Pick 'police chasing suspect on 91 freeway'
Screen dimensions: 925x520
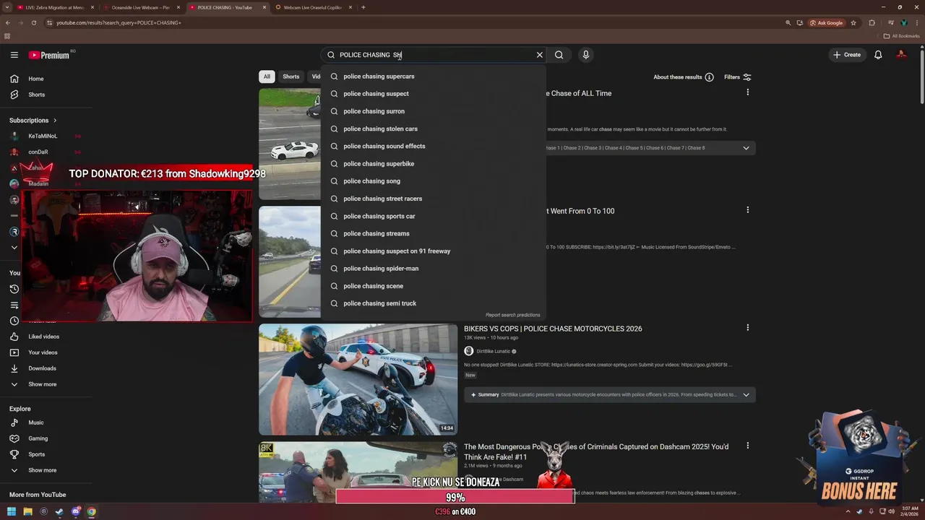tap(433, 251)
